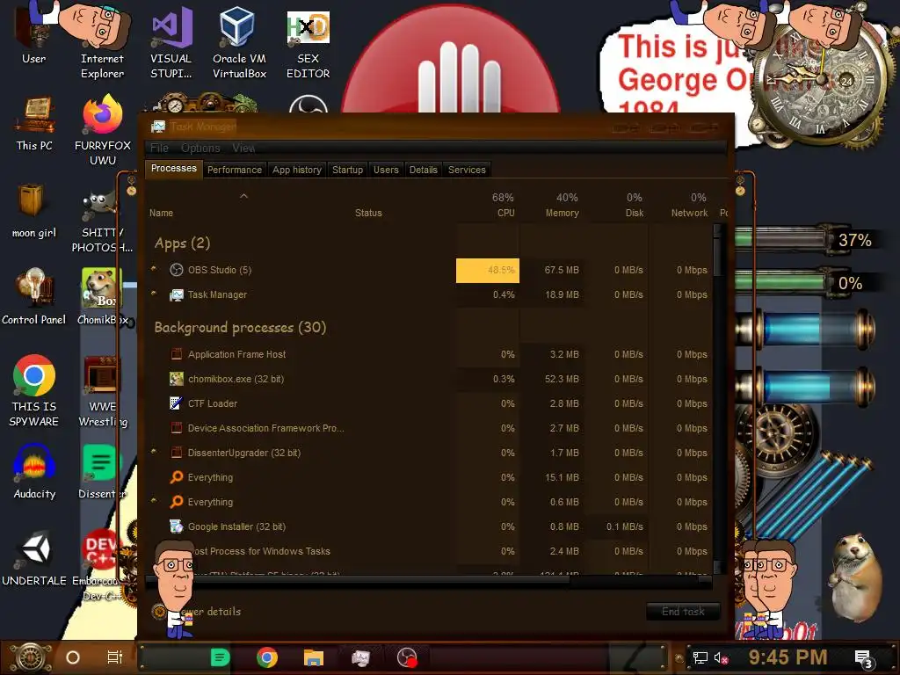Image resolution: width=900 pixels, height=675 pixels.
Task: Switch to Task Manager taskbar icon
Action: click(x=360, y=657)
